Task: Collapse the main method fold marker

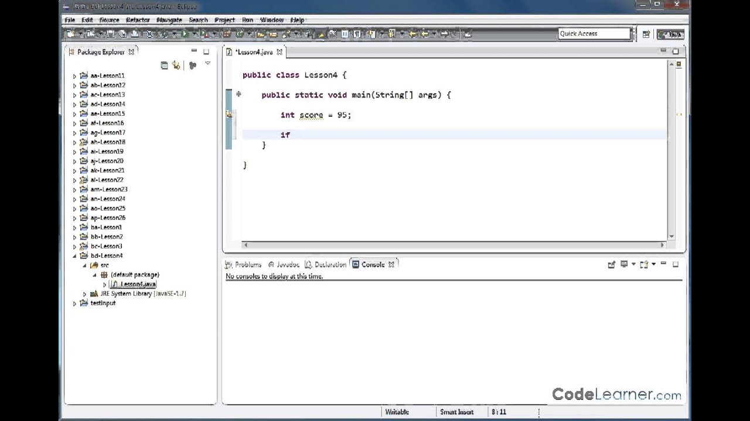Action: (238, 94)
